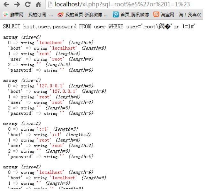Click the third 'array (size=6)' heading

tap(22, 124)
